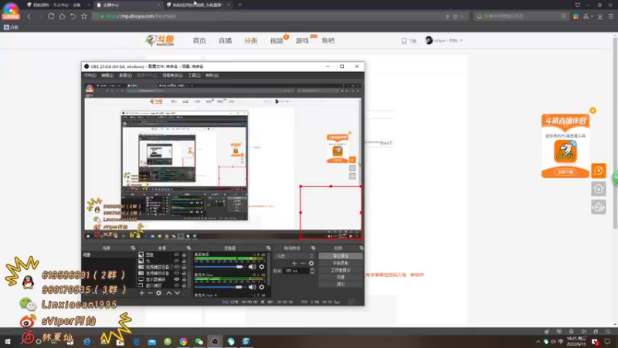Toggle visibility eye of Display Capture source

177,279
